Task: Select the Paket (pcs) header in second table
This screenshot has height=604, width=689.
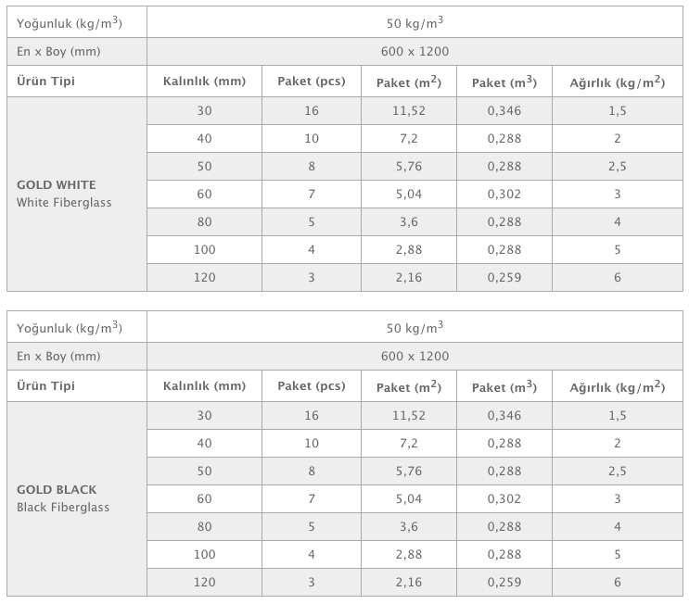Action: pos(312,386)
